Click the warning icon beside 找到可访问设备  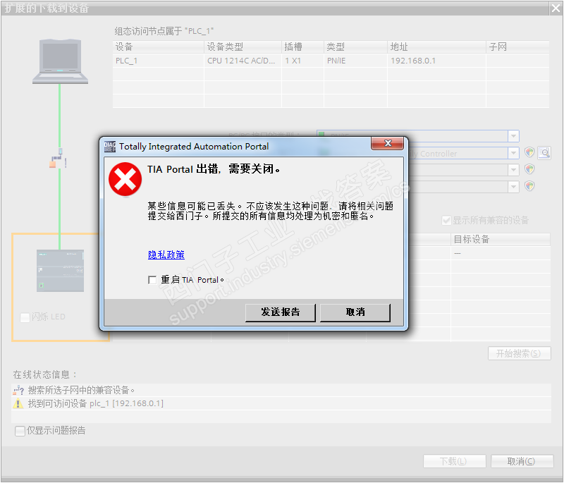tap(18, 404)
